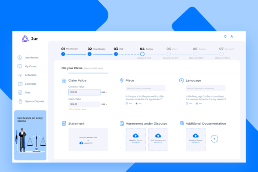Open Dashboard from the sidebar

point(31,58)
